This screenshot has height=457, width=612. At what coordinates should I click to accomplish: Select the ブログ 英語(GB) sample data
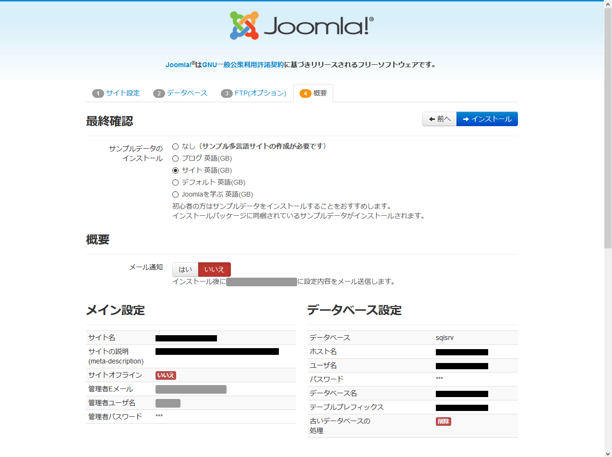176,158
